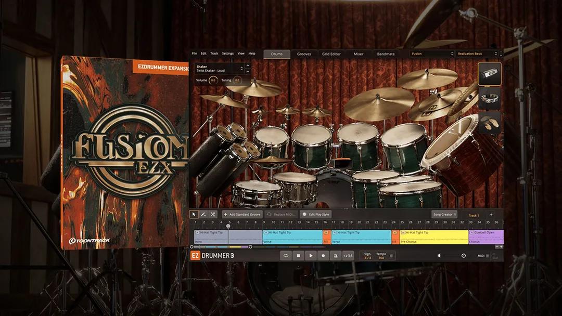This screenshot has height=316, width=562.
Task: Select the arrow pointer tool above the timeline
Action: (x=195, y=214)
